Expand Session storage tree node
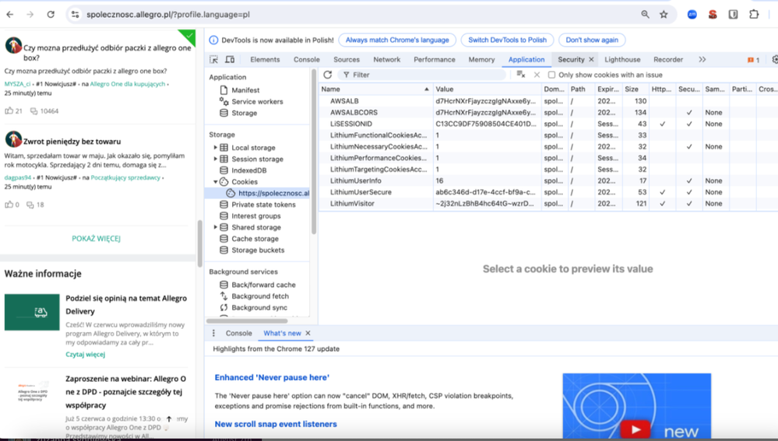 coord(216,159)
